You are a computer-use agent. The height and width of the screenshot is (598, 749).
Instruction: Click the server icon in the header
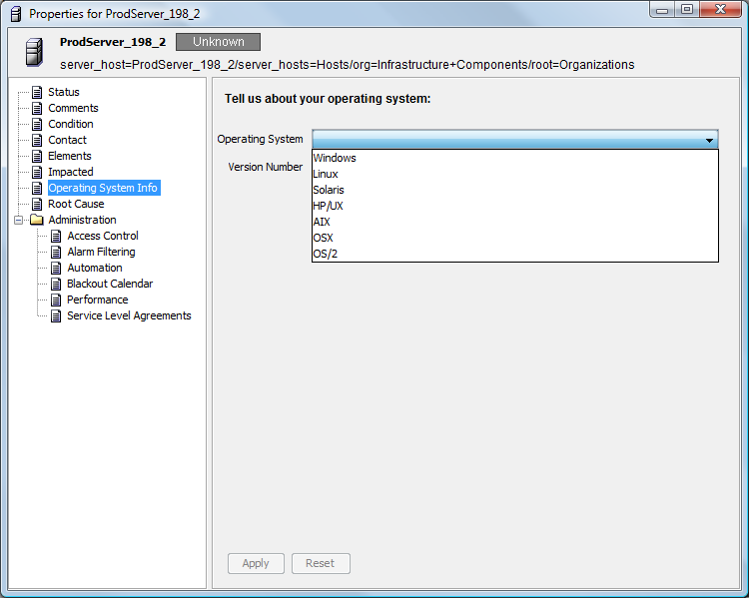tap(34, 52)
